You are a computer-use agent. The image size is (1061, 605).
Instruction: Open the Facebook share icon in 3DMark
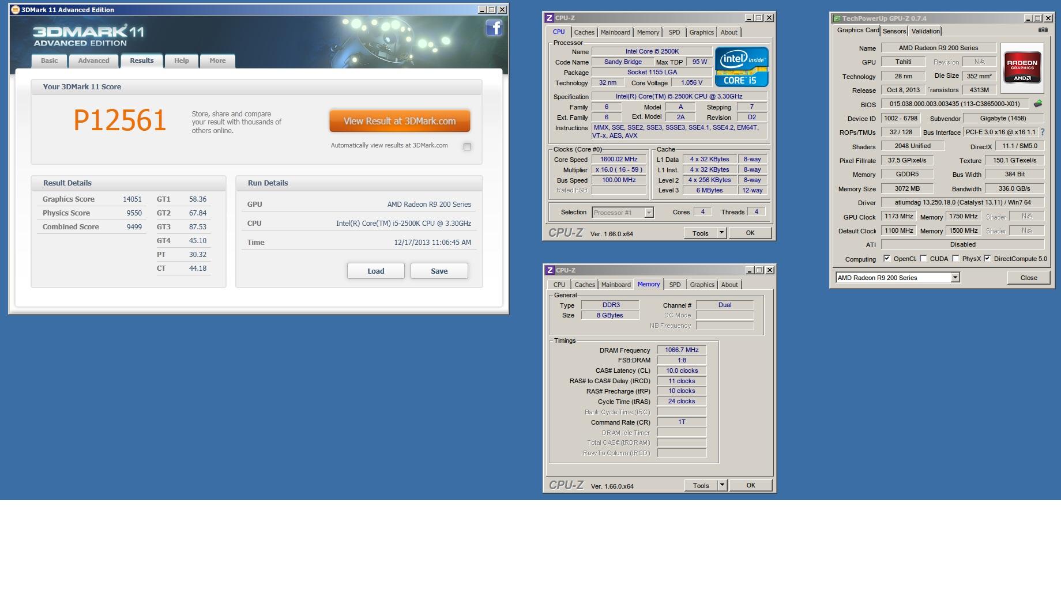494,28
